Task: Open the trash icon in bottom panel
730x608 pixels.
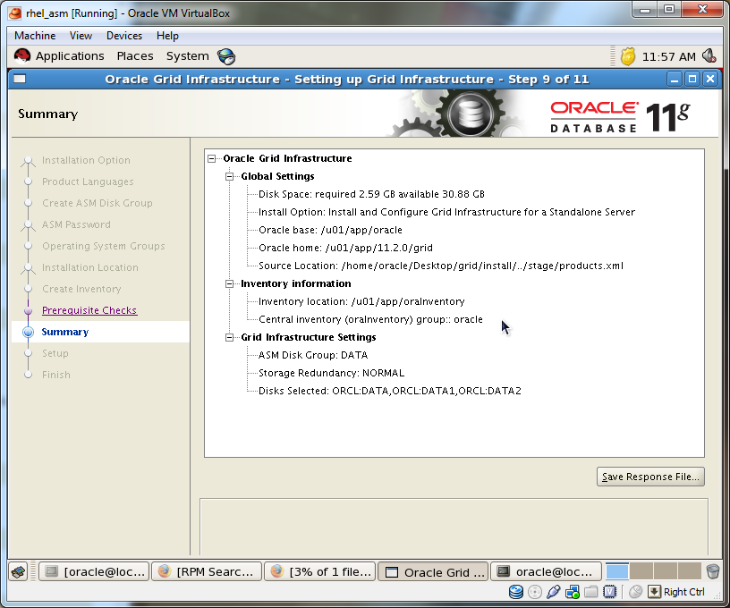Action: coord(713,571)
